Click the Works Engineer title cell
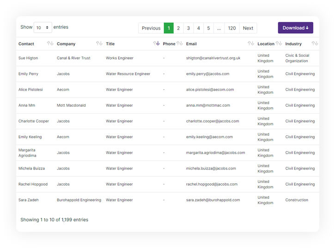This screenshot has width=335, height=248. pos(120,58)
